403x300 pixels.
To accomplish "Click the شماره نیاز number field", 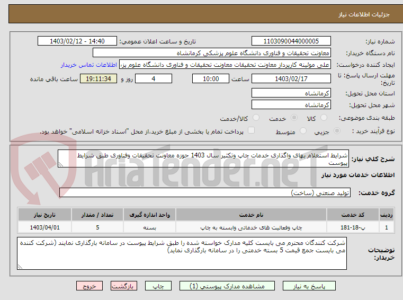I will (x=291, y=41).
